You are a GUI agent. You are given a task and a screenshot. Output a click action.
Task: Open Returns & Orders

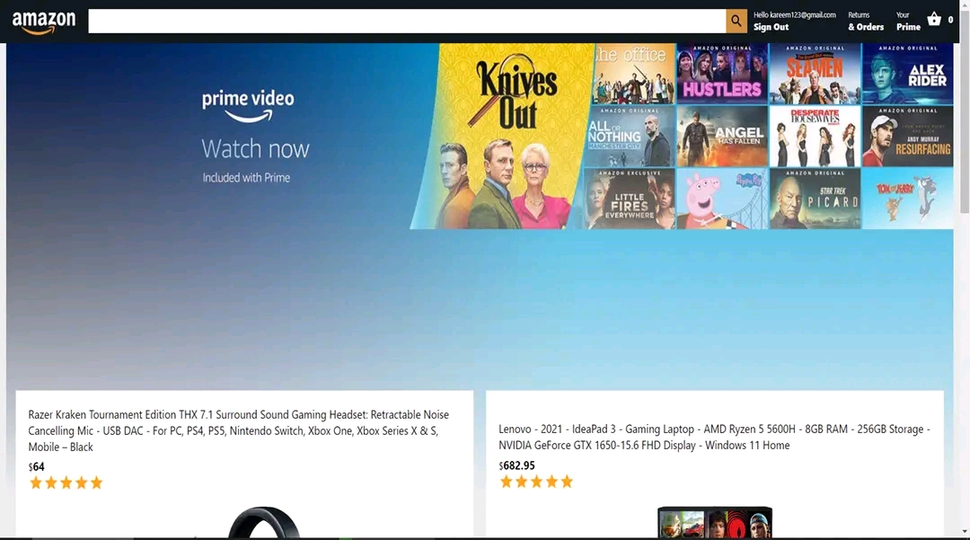866,21
